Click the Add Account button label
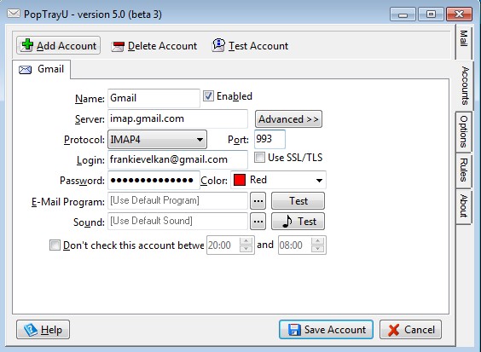 67,46
